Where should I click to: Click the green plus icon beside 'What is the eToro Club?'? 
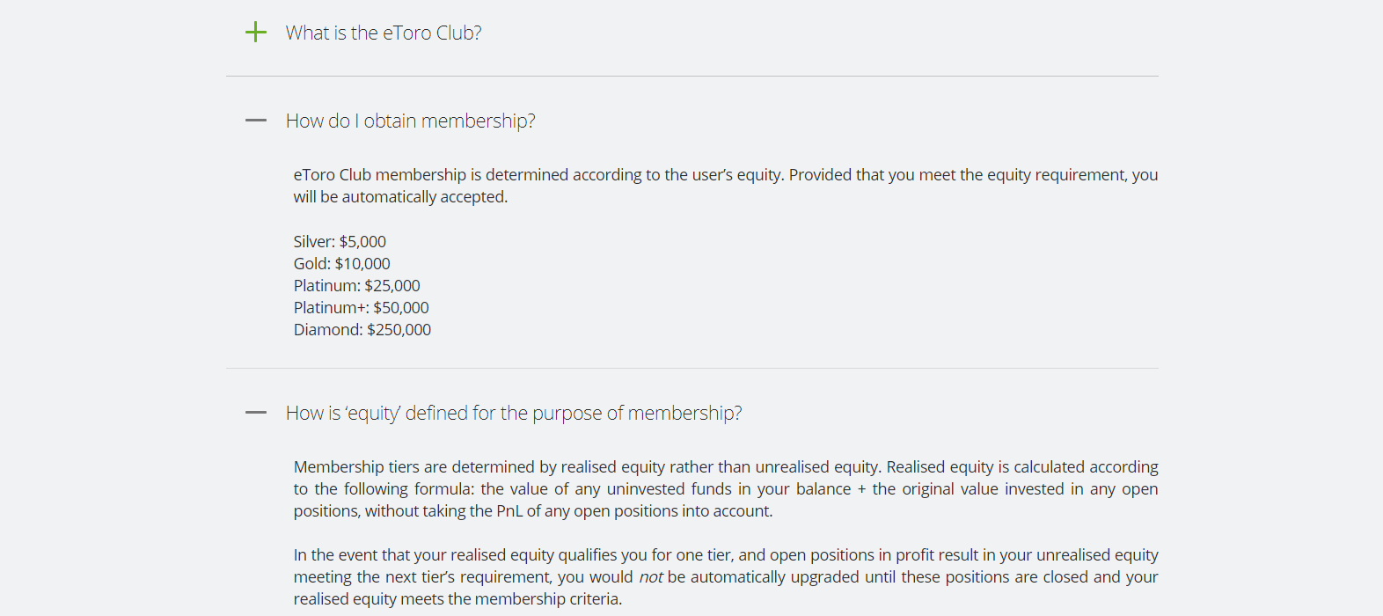(x=255, y=32)
